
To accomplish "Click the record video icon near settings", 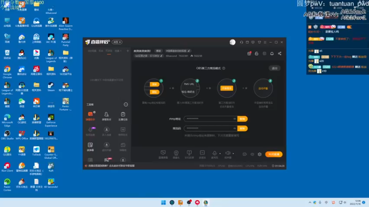I will [x=244, y=154].
